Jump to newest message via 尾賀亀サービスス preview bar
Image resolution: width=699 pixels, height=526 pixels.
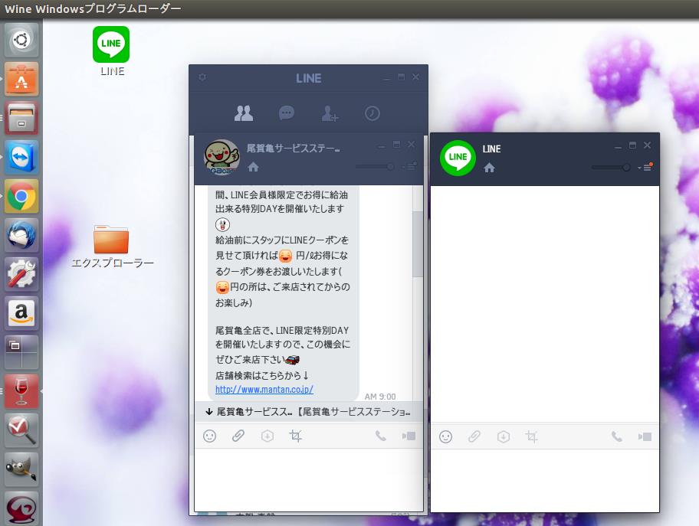coord(308,412)
